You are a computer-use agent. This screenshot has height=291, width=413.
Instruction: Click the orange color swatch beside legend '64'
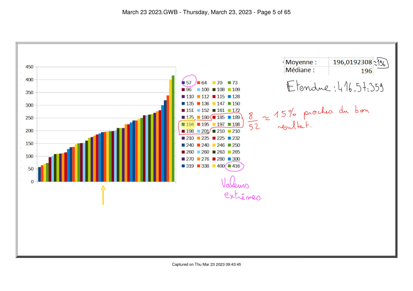click(x=198, y=83)
